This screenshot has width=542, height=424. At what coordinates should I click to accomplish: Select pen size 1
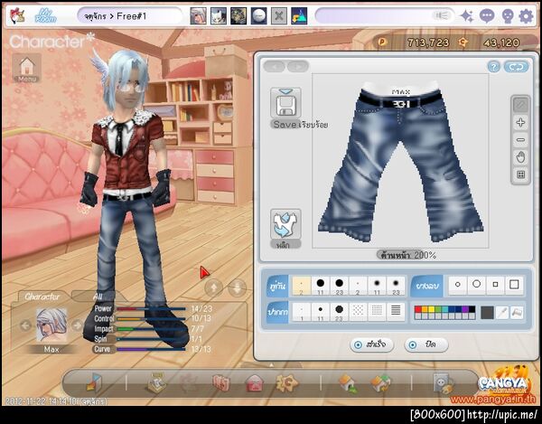[302, 312]
